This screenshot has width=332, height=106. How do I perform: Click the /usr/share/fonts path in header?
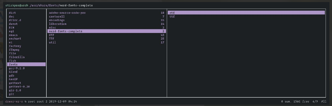44,5
